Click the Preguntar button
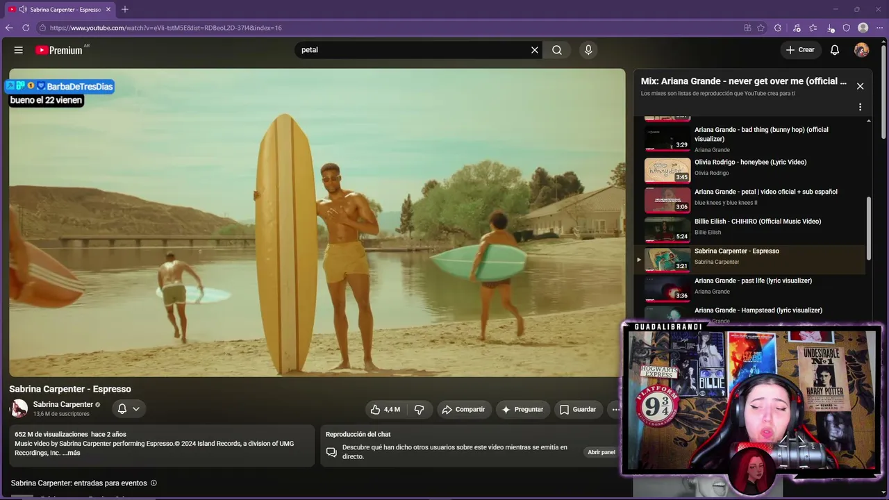Image resolution: width=889 pixels, height=500 pixels. pos(522,410)
